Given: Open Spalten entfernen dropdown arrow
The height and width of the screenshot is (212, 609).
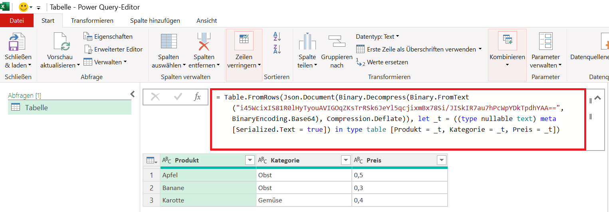Looking at the screenshot, I should pyautogui.click(x=218, y=65).
